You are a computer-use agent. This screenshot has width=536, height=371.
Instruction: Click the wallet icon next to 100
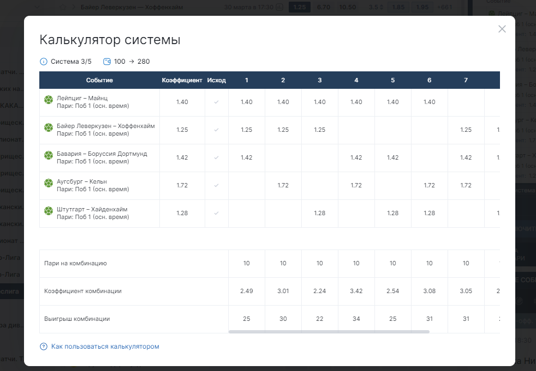point(107,62)
